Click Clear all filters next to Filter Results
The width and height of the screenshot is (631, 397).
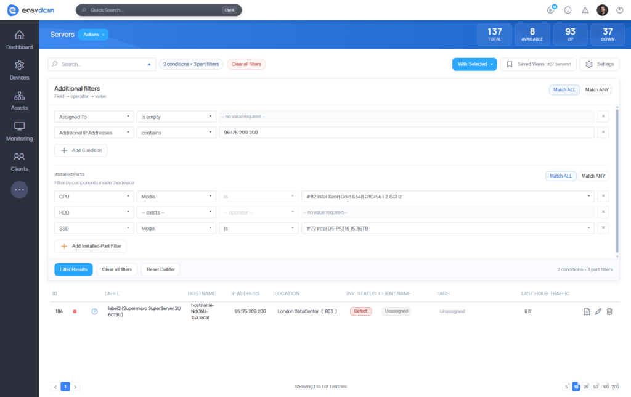coord(117,269)
